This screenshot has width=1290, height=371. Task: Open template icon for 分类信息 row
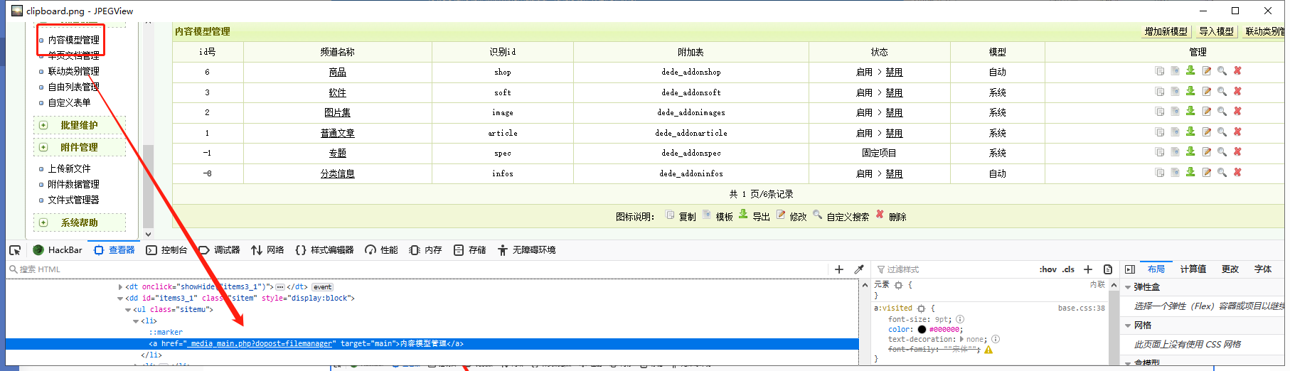[1175, 173]
